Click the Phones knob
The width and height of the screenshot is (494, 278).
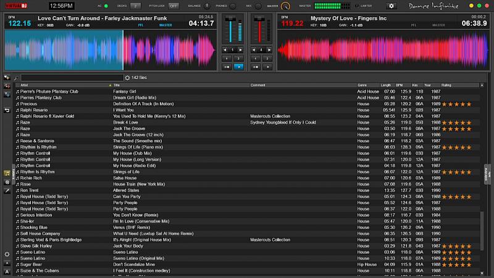click(233, 6)
